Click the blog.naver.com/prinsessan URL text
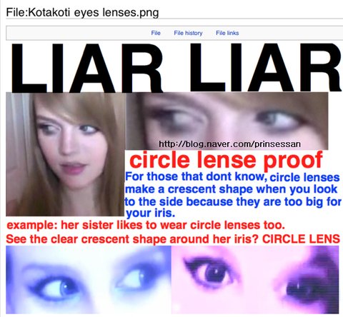Image resolution: width=343 pixels, height=317 pixels. [x=229, y=144]
